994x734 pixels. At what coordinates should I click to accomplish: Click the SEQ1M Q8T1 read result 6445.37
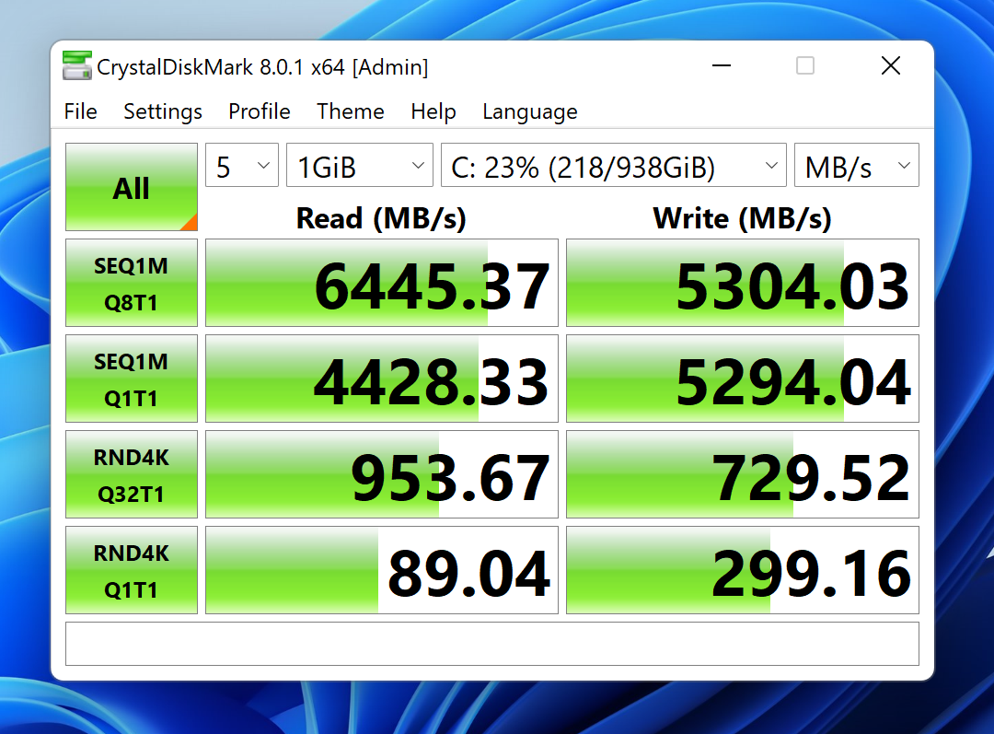coord(382,283)
